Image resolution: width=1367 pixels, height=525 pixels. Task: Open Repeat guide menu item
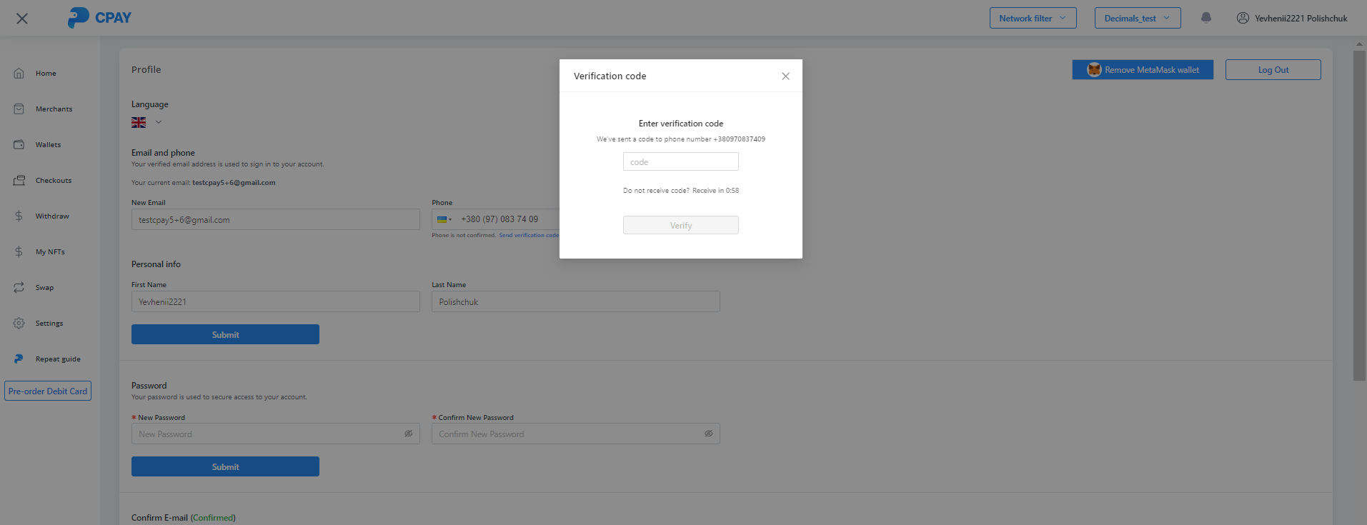click(58, 359)
